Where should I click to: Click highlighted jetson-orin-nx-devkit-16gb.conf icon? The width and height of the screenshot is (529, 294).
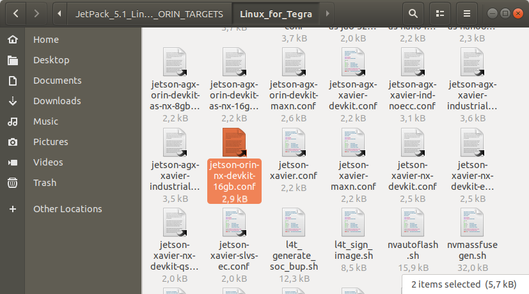pyautogui.click(x=234, y=143)
